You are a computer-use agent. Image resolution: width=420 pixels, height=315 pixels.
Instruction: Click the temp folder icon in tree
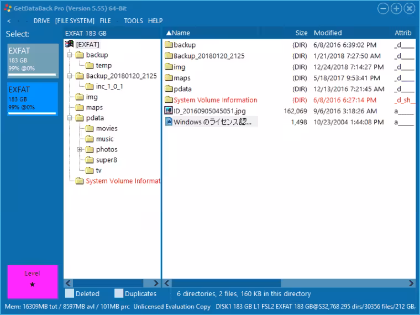click(x=90, y=65)
